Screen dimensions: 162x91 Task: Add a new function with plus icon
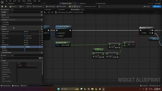pos(42,20)
